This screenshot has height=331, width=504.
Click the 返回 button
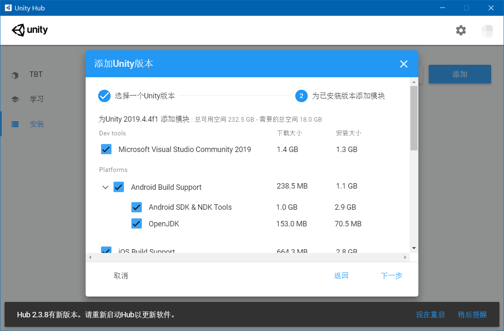(x=341, y=276)
